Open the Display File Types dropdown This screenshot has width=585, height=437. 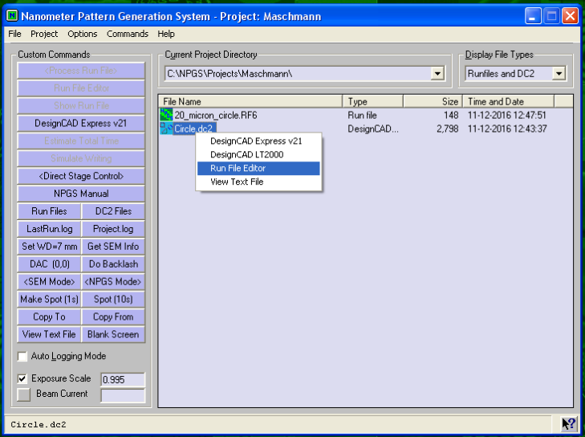559,74
